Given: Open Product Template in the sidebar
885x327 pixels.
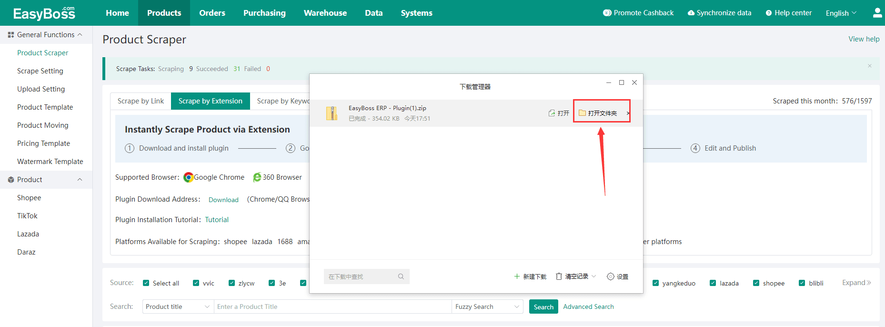Looking at the screenshot, I should (x=45, y=107).
